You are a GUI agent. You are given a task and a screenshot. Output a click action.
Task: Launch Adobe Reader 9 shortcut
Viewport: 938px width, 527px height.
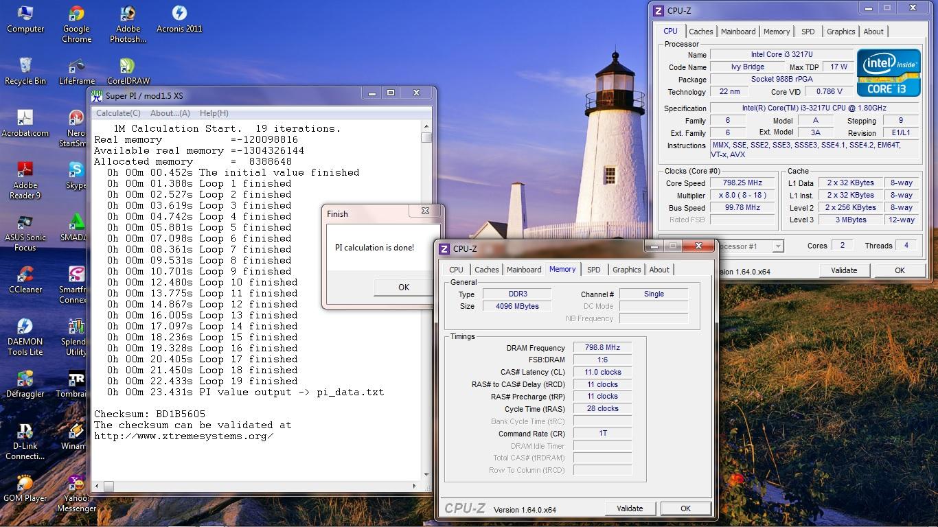25,180
